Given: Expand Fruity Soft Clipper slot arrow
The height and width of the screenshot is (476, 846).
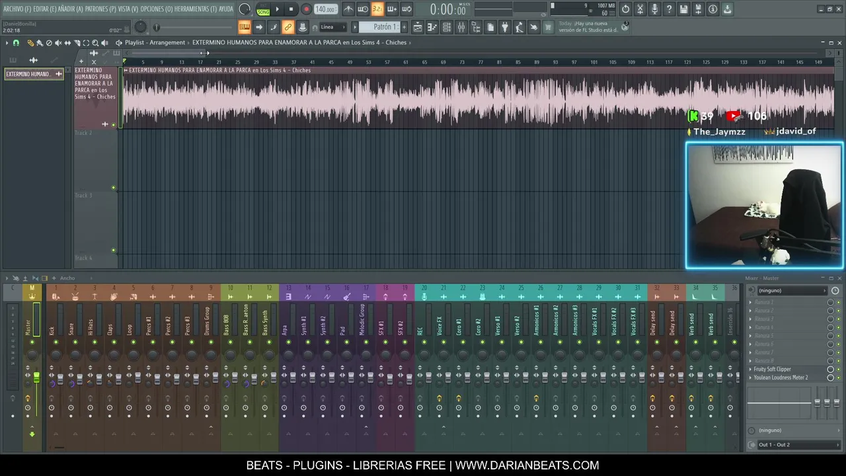Looking at the screenshot, I should pyautogui.click(x=750, y=369).
